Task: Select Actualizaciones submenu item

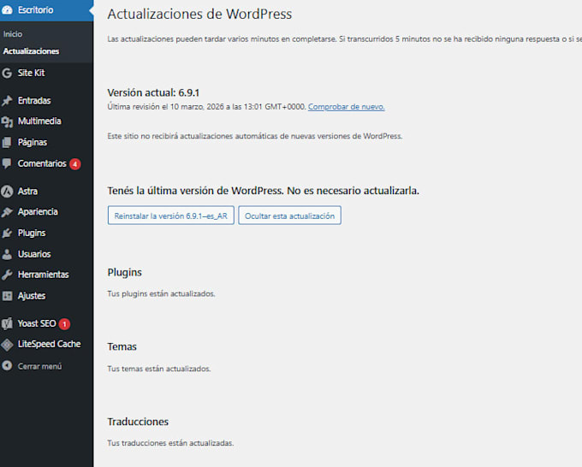Action: 31,51
